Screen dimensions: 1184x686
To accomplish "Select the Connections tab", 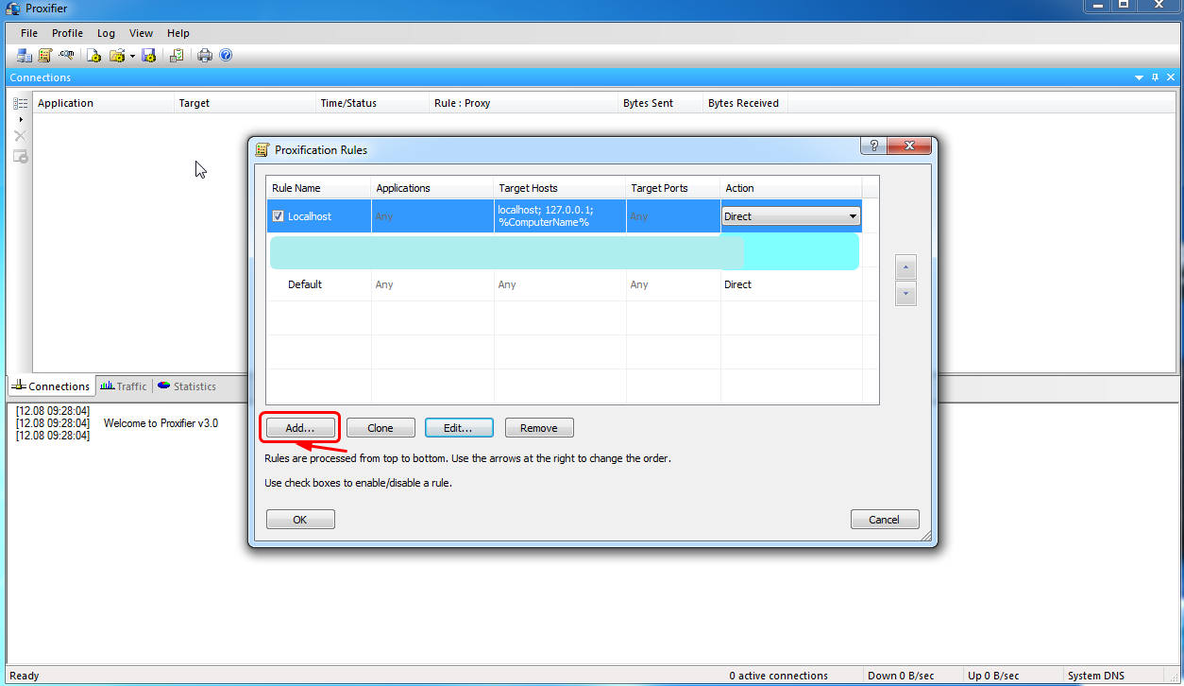I will pyautogui.click(x=51, y=386).
